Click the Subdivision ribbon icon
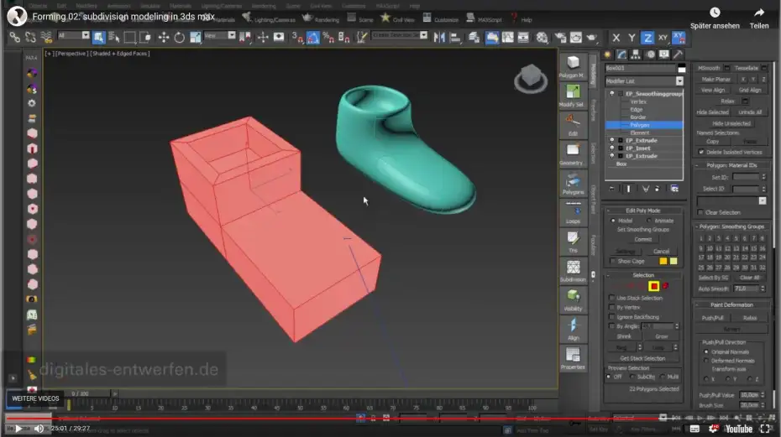This screenshot has width=781, height=437. 573,271
